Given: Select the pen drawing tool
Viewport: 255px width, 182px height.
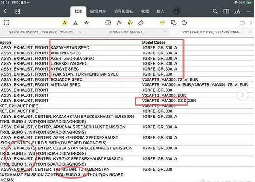Looking at the screenshot, I should coord(119,22).
